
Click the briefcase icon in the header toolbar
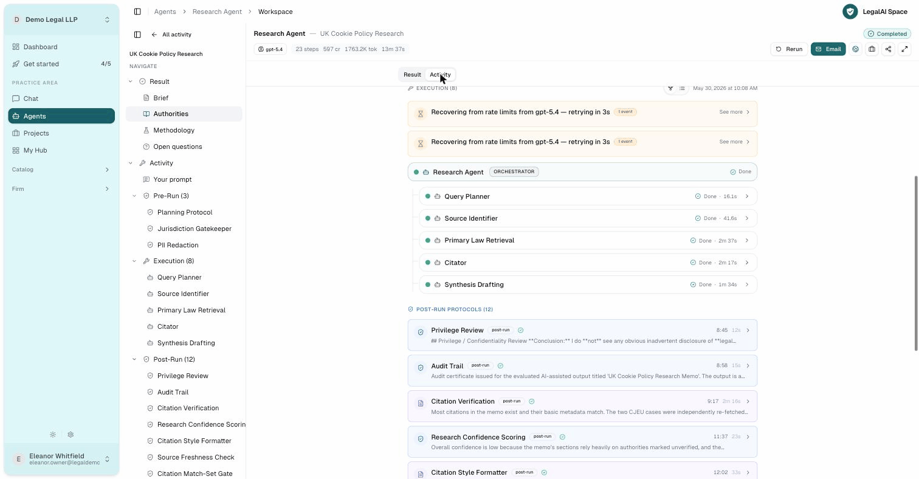[x=872, y=49]
